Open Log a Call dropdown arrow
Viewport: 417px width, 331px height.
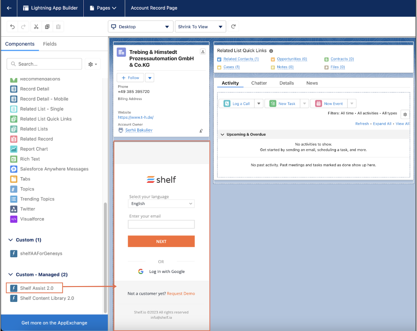click(259, 103)
